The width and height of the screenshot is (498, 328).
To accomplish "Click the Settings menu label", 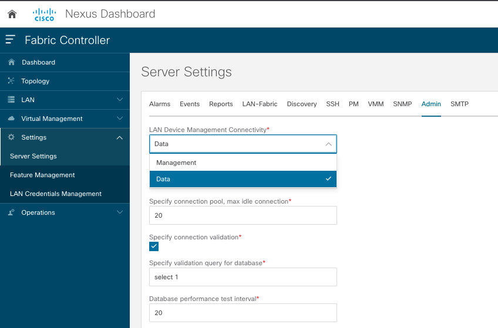I will (33, 137).
